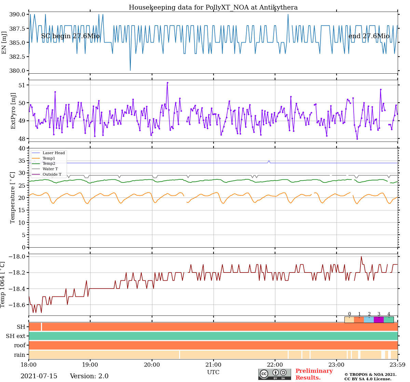Click the orange roof status bar
The width and height of the screenshot is (410, 382).
[213, 345]
